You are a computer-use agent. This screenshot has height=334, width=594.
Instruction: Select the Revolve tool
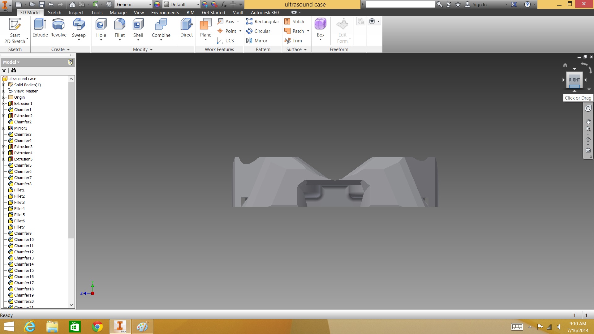(58, 28)
